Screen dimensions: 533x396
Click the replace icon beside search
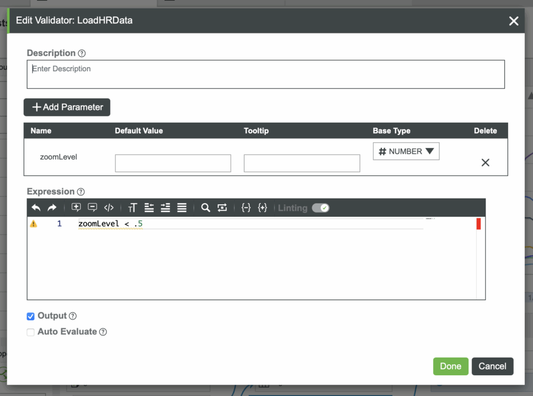click(222, 208)
